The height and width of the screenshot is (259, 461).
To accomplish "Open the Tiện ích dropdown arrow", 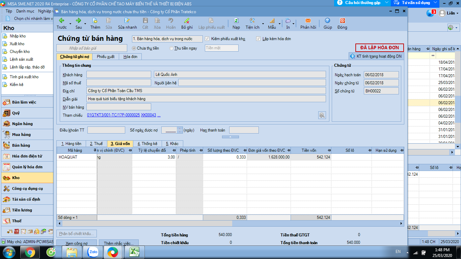I will tap(263, 24).
